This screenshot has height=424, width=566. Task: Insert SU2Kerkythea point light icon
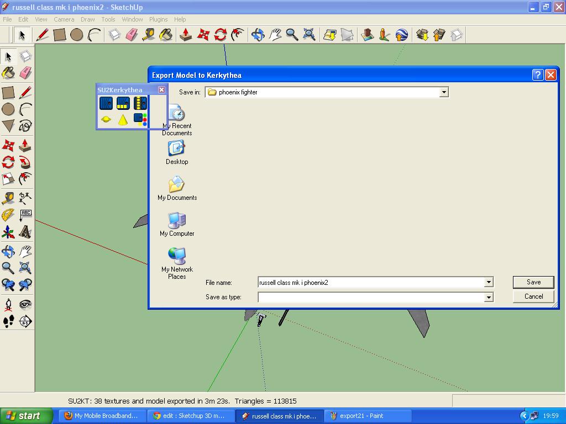click(x=106, y=119)
